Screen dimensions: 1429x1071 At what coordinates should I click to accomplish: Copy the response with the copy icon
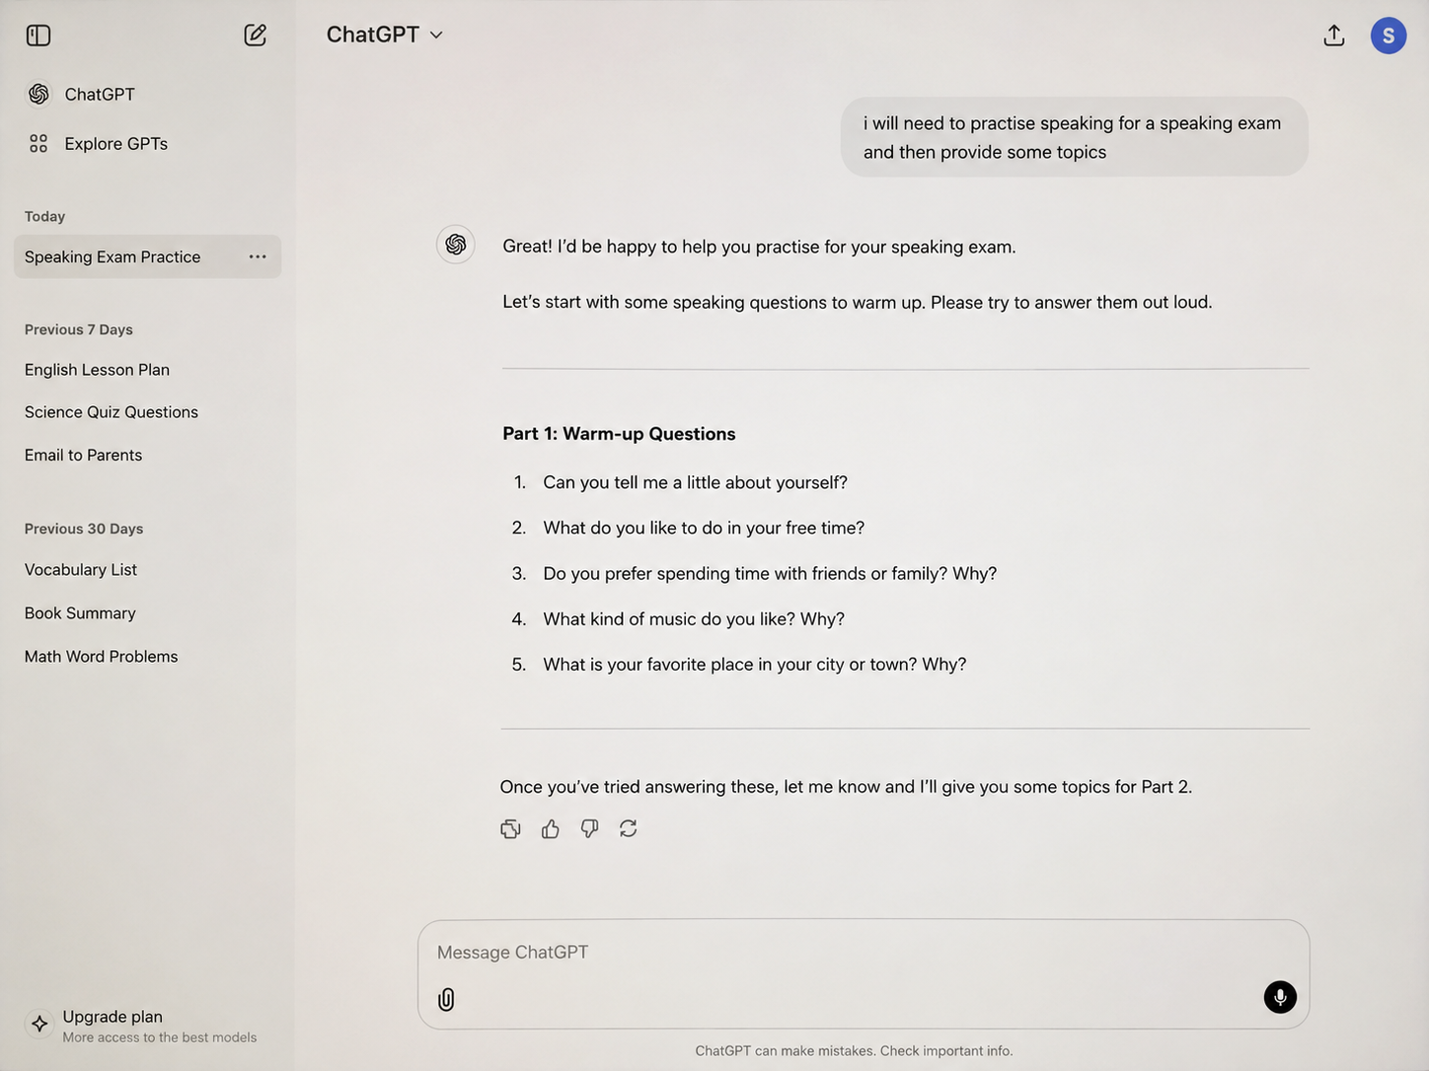point(510,829)
